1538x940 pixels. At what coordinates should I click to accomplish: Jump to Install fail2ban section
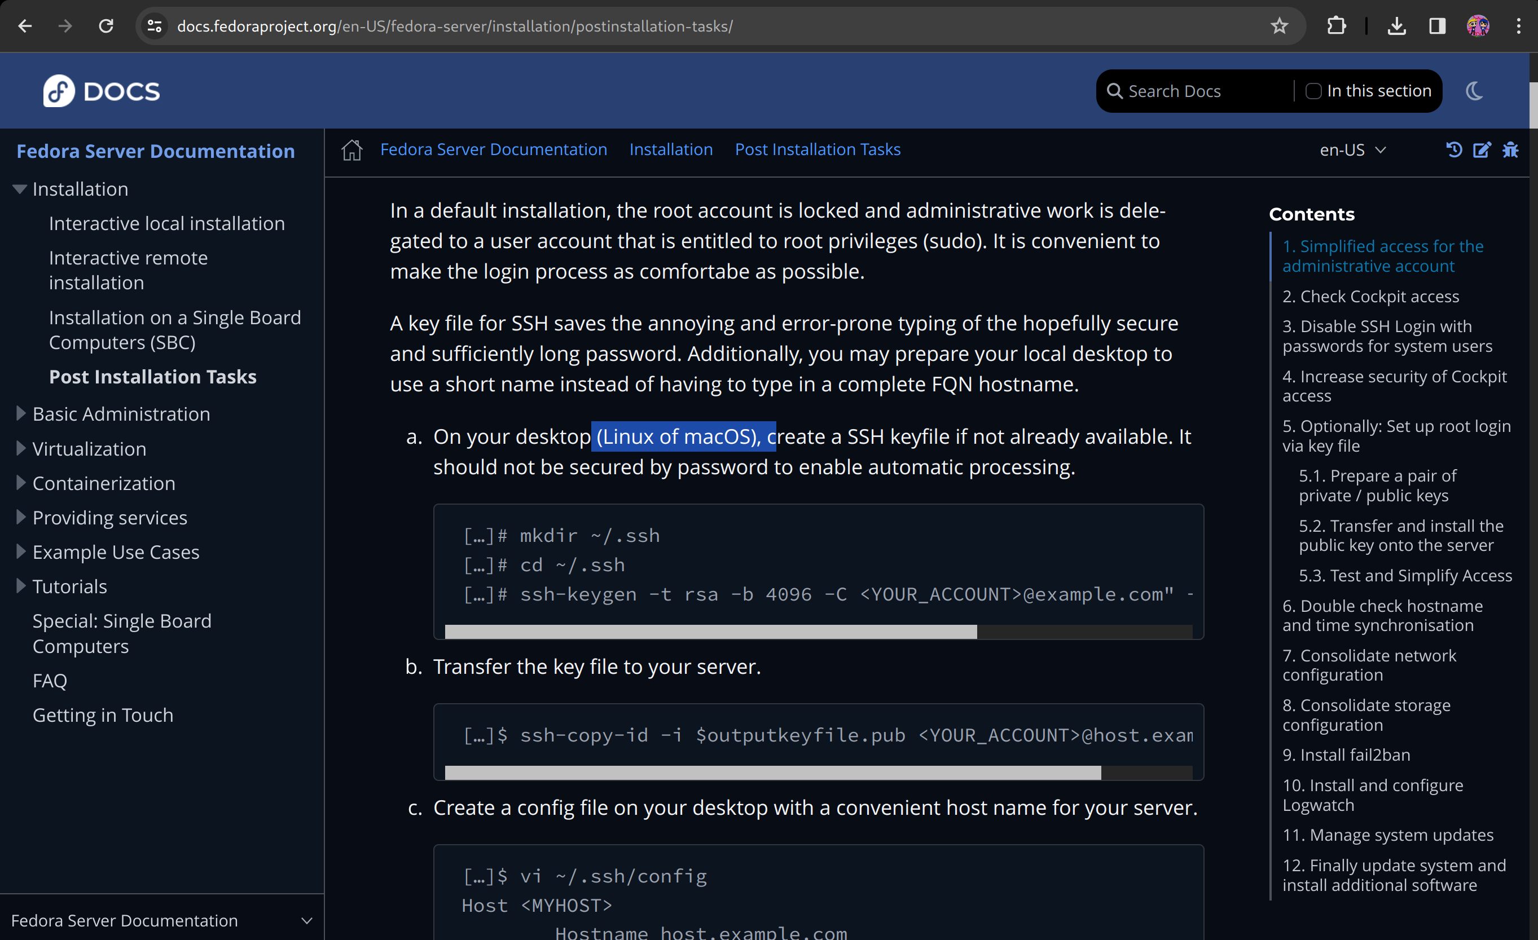1346,756
